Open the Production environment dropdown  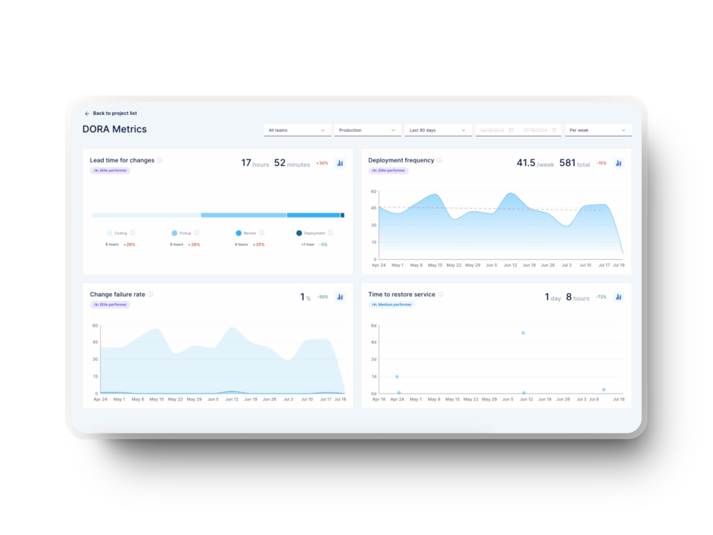[x=367, y=130]
